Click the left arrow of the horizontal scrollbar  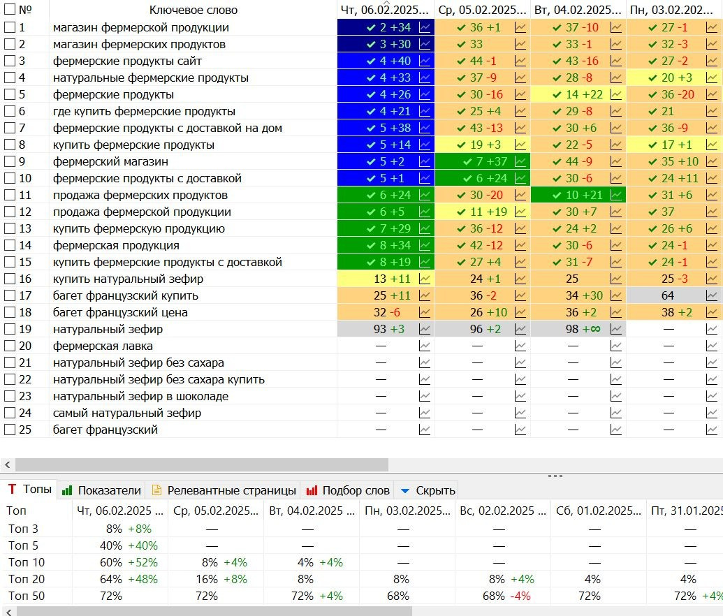[6, 464]
